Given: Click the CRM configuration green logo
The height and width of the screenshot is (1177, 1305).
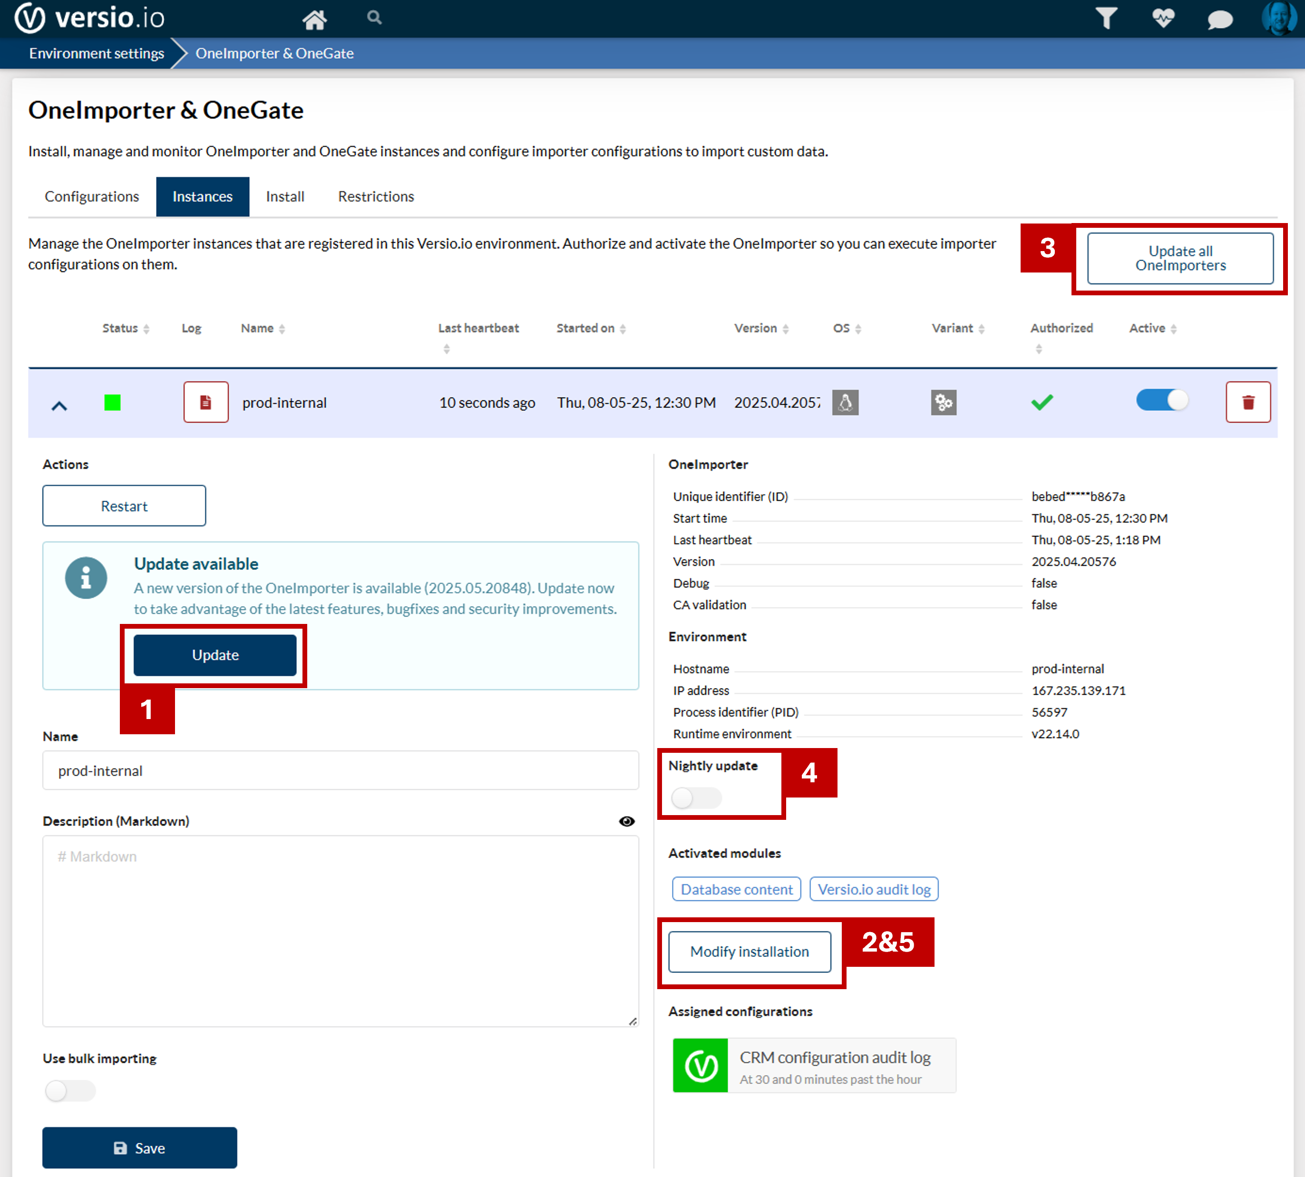Looking at the screenshot, I should 701,1065.
